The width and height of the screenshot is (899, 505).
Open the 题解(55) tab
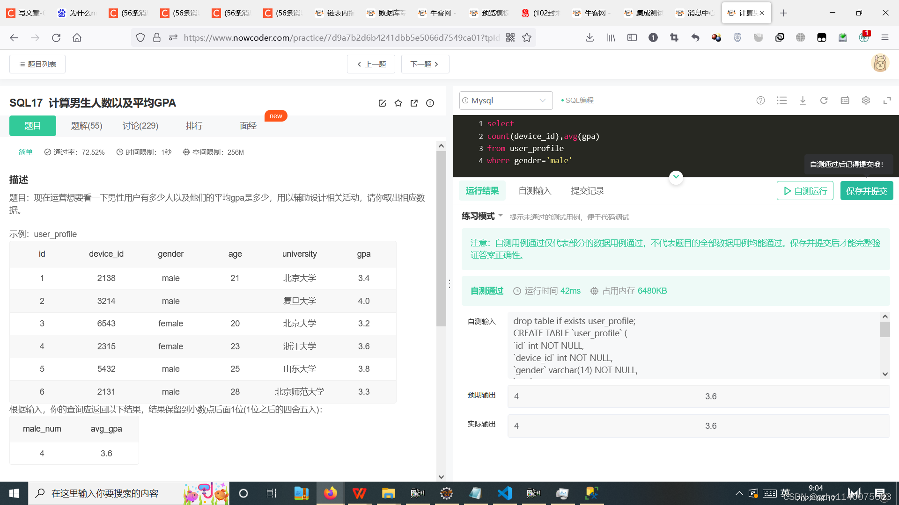click(87, 125)
